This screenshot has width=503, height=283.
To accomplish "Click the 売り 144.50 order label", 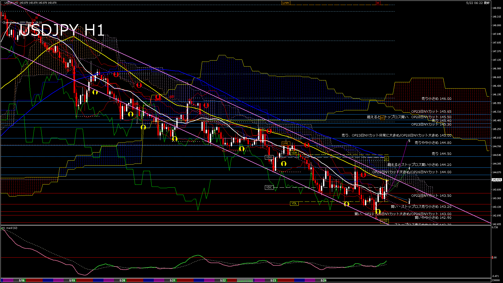I will 441,154.
